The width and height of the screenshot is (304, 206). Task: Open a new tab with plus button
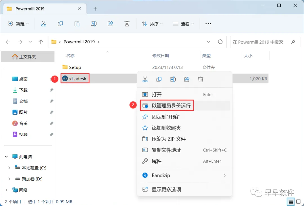point(95,9)
